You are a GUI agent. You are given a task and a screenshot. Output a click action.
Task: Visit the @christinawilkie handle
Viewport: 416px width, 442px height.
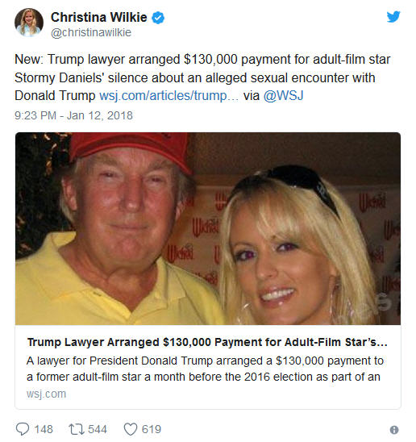tap(91, 32)
